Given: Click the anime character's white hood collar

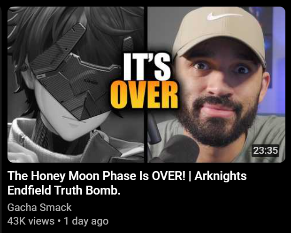Looking at the screenshot, I should (20, 141).
